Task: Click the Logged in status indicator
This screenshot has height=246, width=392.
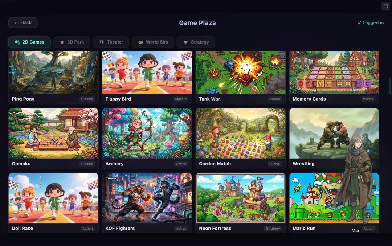Action: click(x=371, y=23)
